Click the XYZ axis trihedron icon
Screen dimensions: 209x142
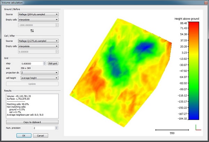pos(198,127)
